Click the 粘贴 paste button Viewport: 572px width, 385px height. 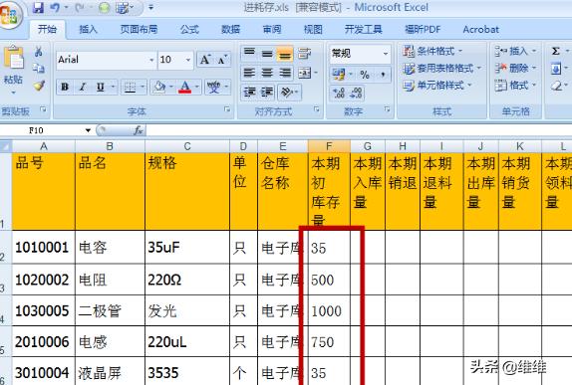[13, 70]
